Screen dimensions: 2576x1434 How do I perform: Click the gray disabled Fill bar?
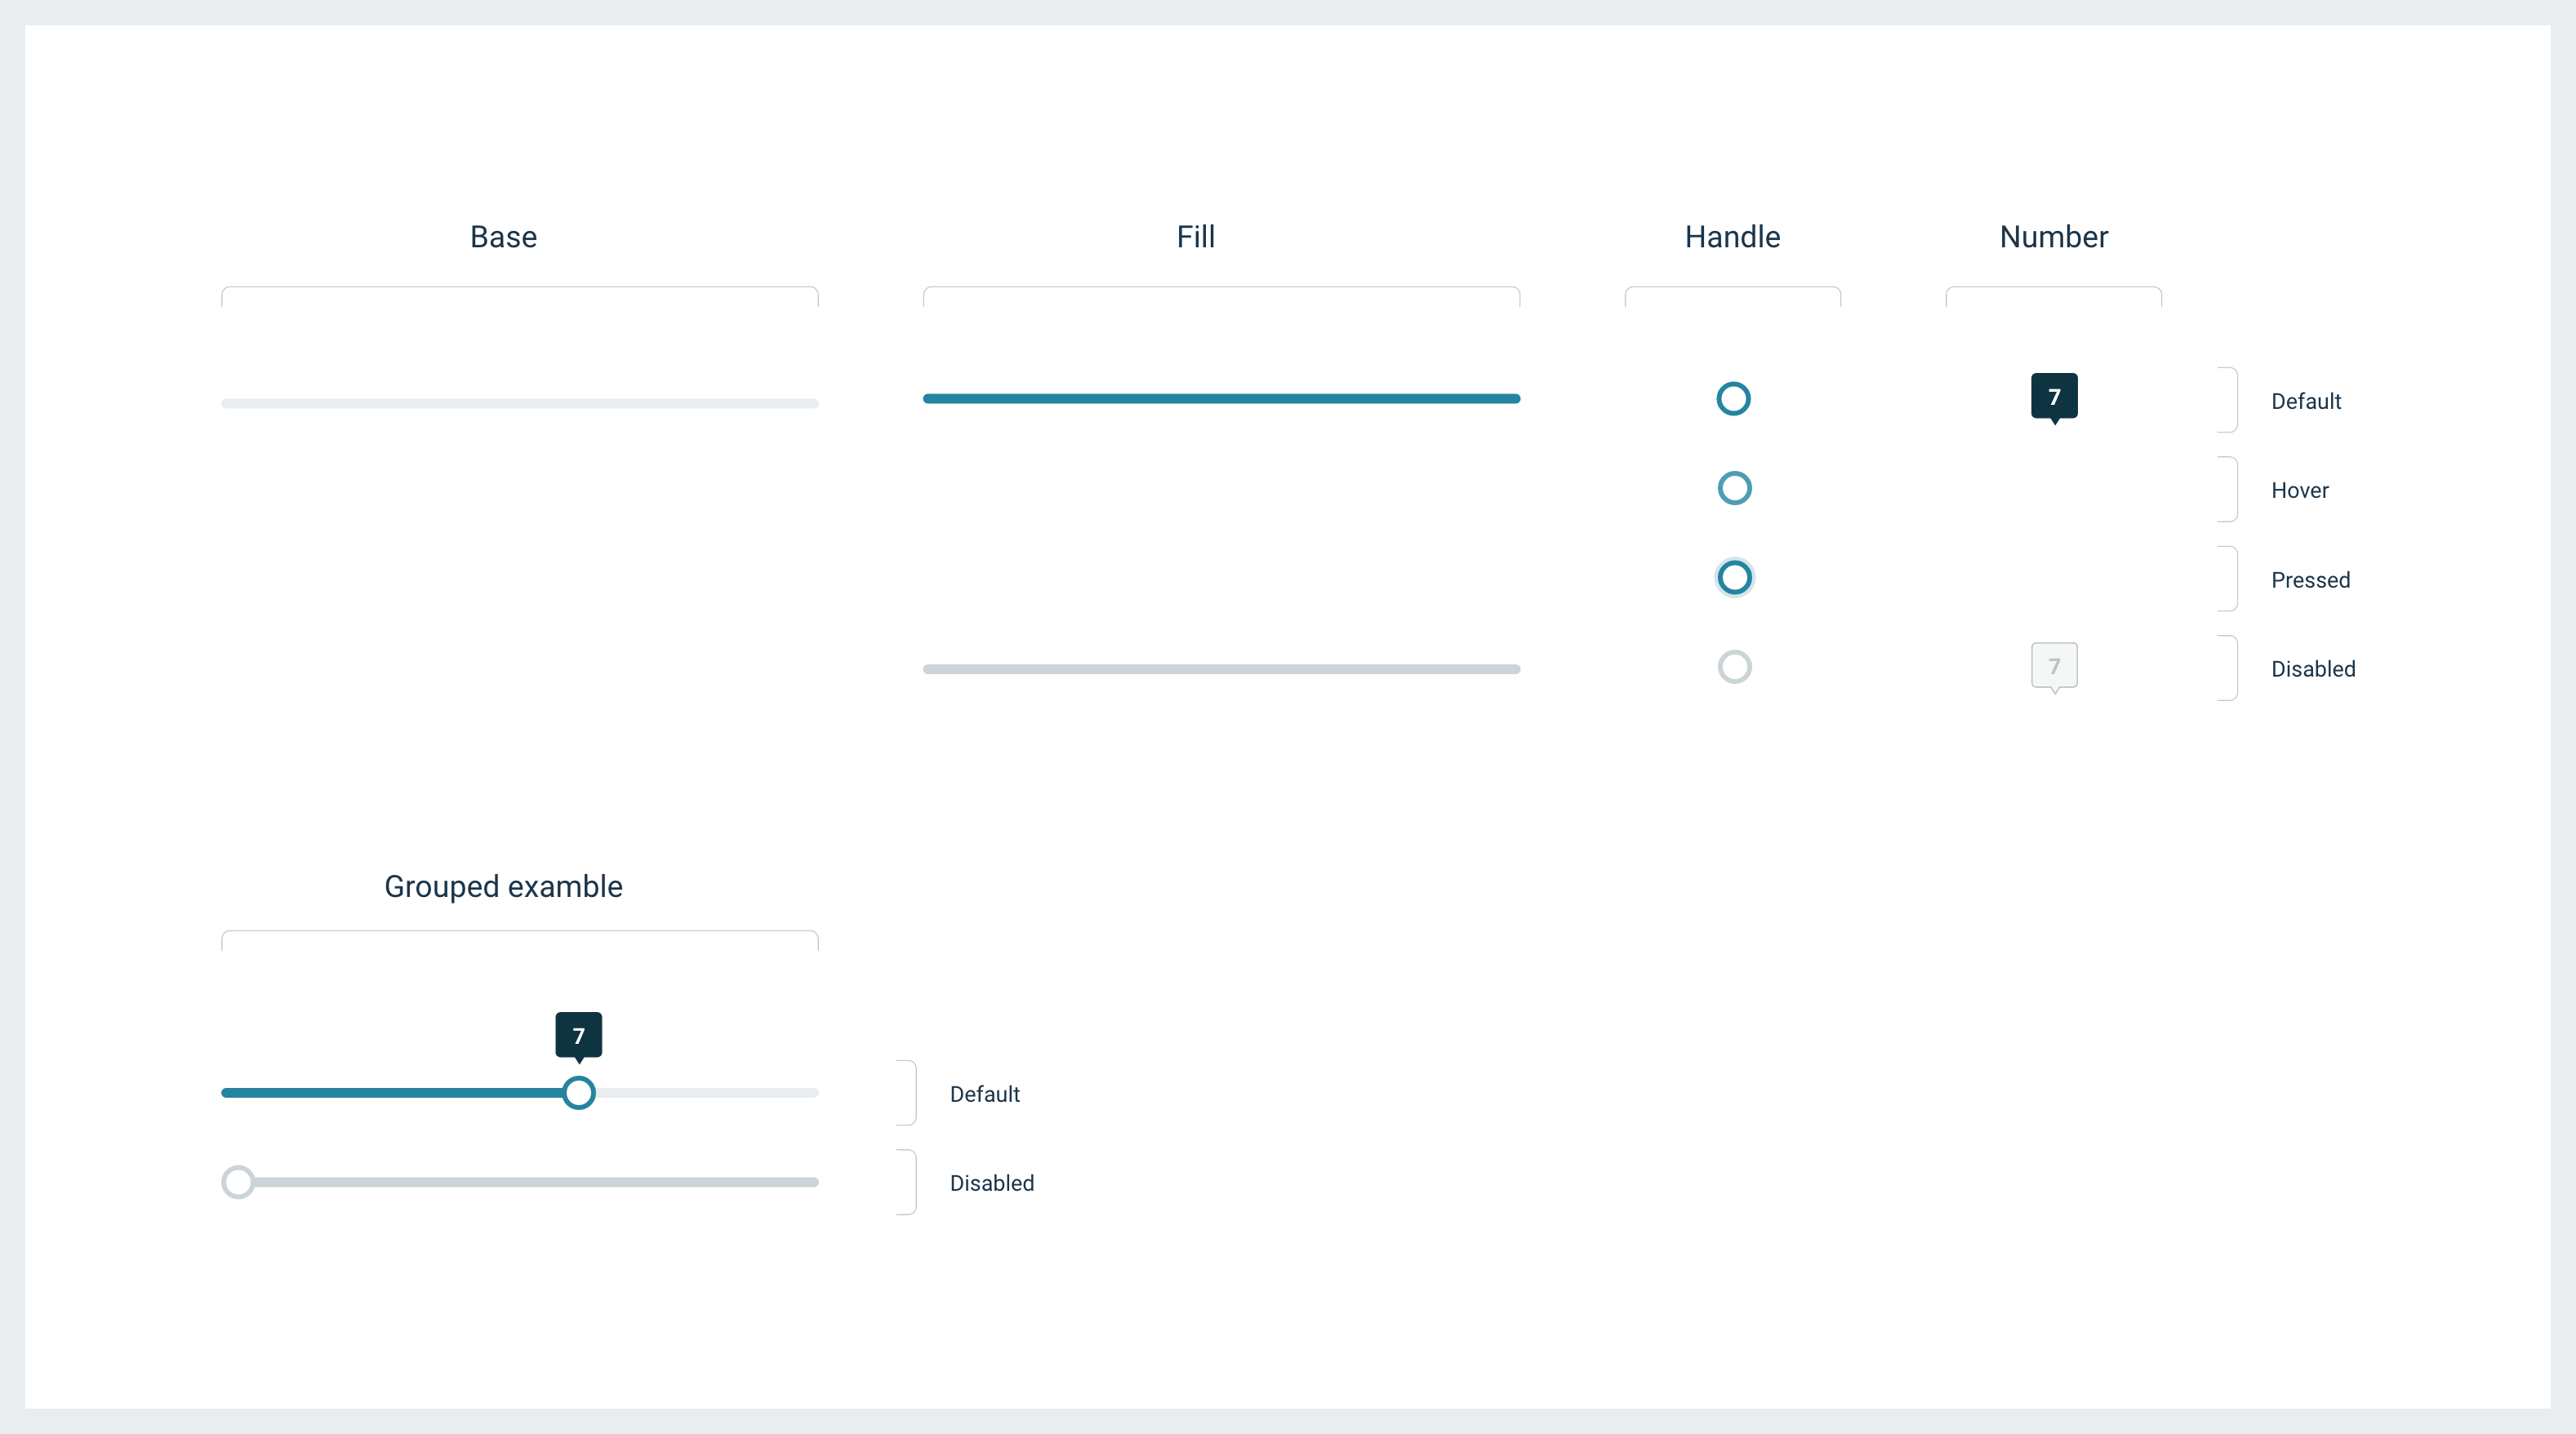(1221, 668)
